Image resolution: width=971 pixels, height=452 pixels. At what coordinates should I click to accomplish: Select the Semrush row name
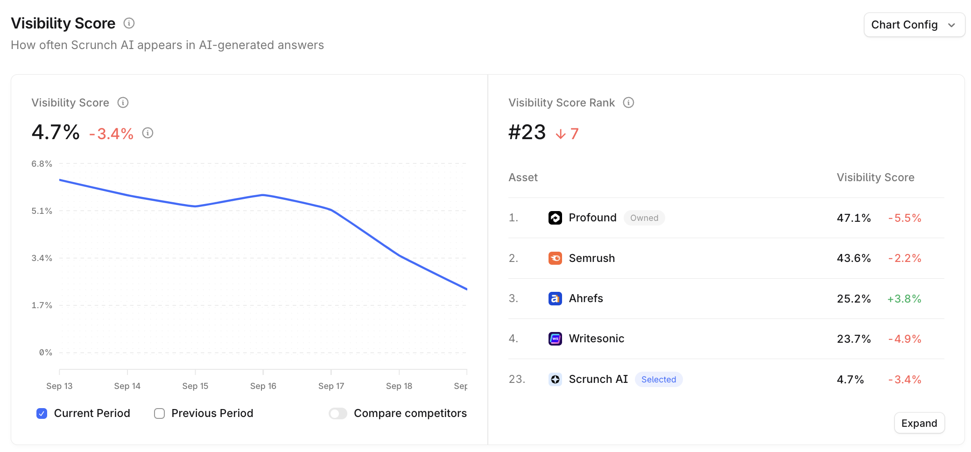point(591,258)
